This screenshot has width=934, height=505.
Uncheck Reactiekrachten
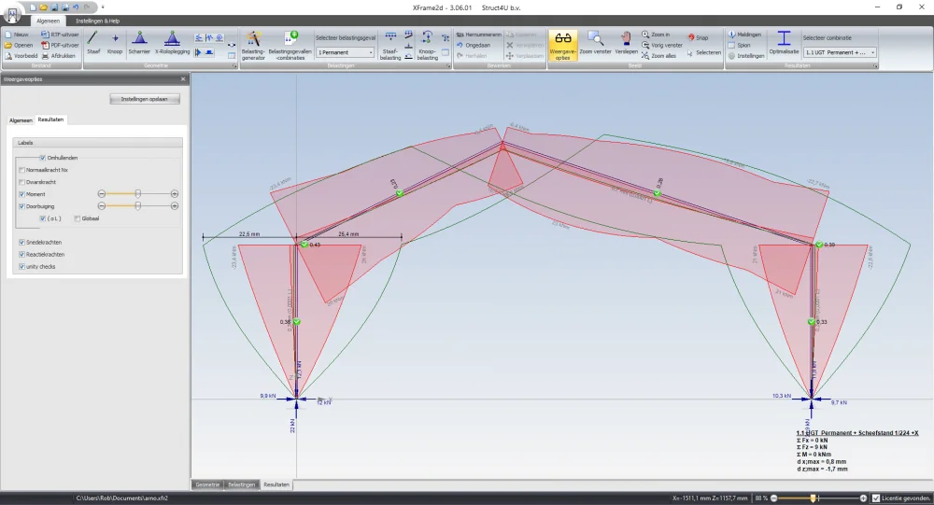[x=22, y=254]
